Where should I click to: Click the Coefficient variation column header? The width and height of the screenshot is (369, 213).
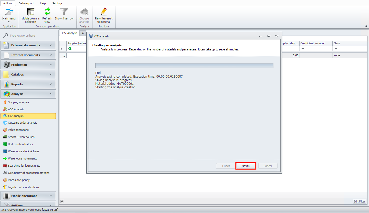click(x=316, y=43)
